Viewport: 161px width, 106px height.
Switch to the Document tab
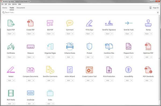21,8
